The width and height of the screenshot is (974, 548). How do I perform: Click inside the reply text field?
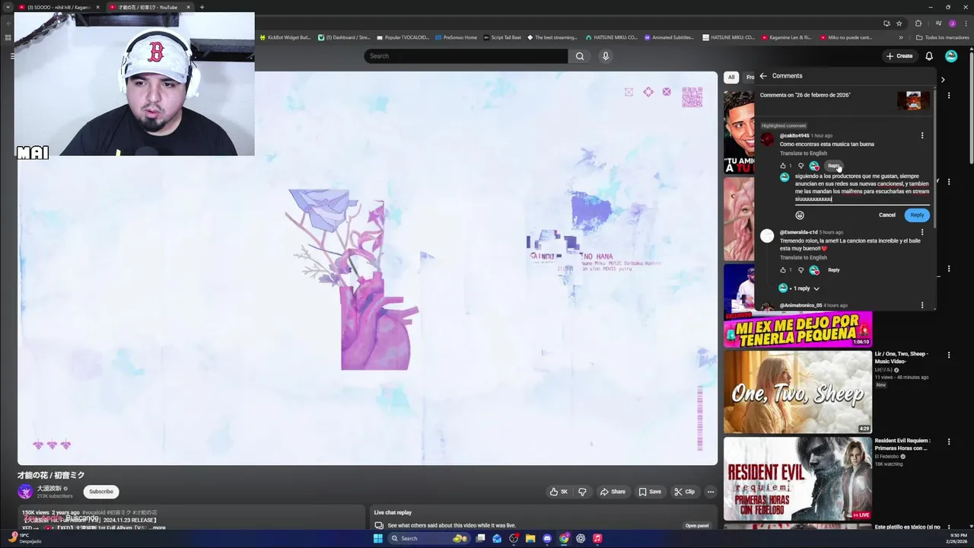[861, 188]
